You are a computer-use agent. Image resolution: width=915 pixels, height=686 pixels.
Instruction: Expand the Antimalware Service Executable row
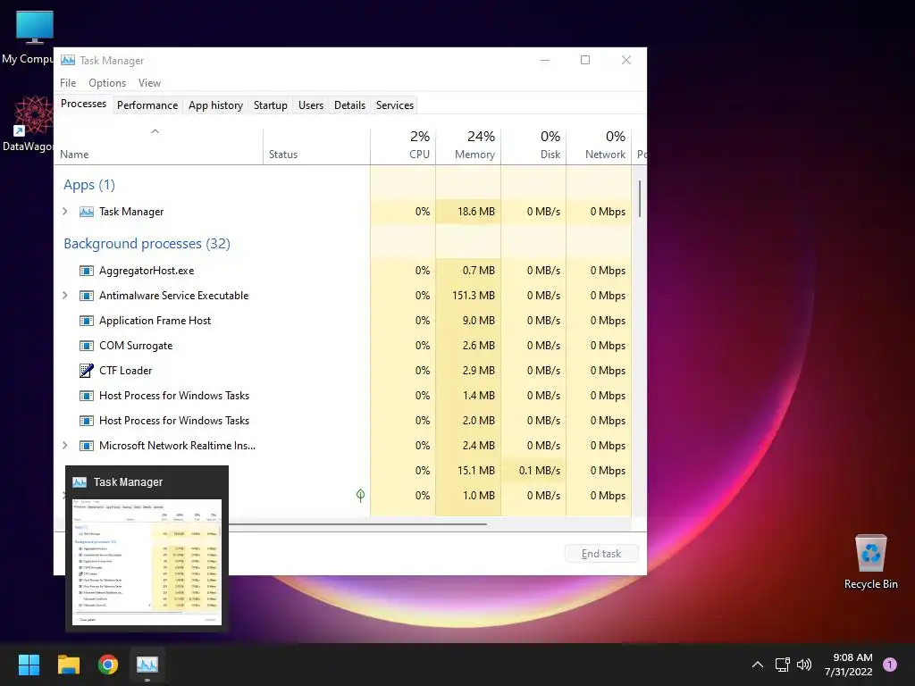[x=64, y=296]
